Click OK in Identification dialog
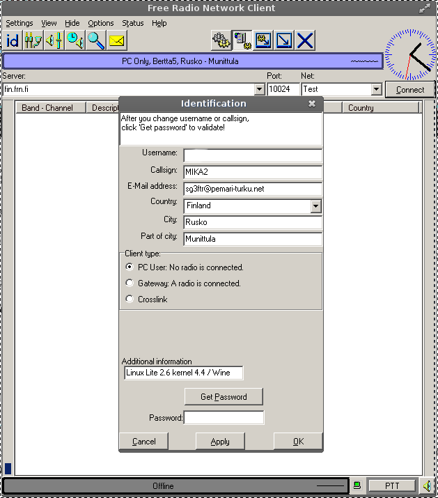 click(298, 442)
